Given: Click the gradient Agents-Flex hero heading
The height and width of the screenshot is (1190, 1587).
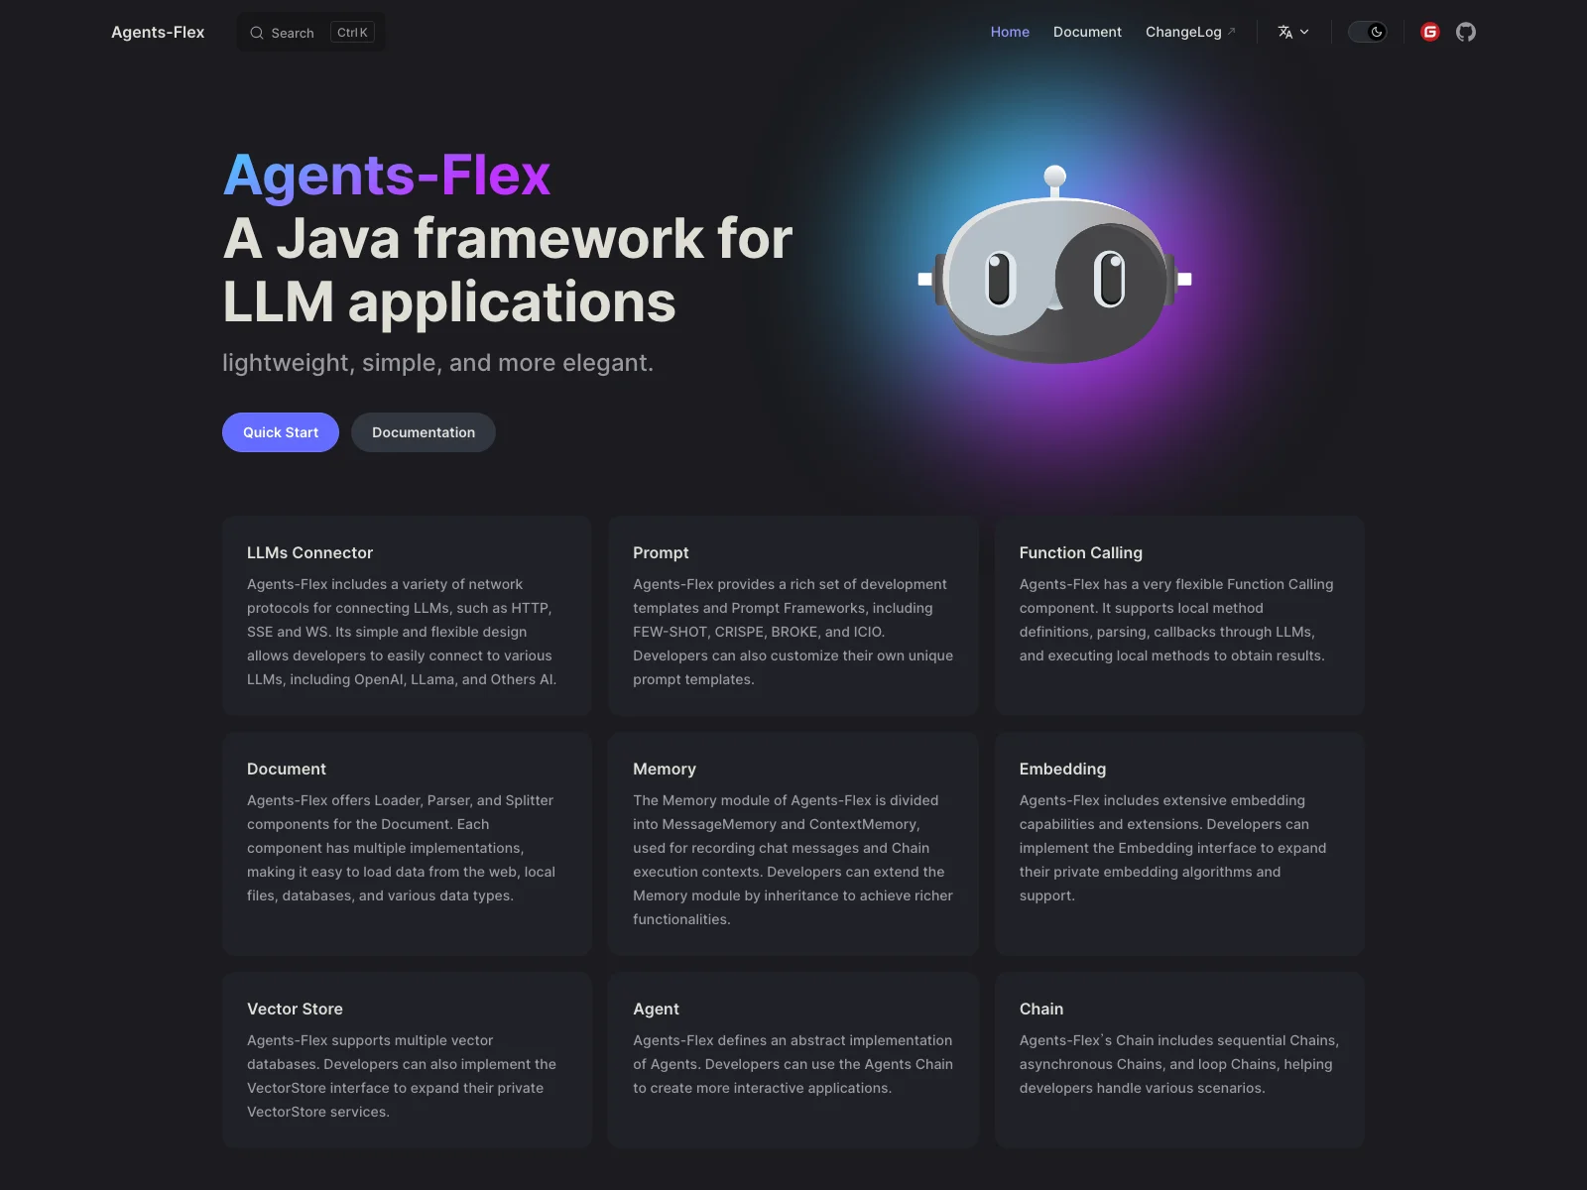Looking at the screenshot, I should point(387,176).
